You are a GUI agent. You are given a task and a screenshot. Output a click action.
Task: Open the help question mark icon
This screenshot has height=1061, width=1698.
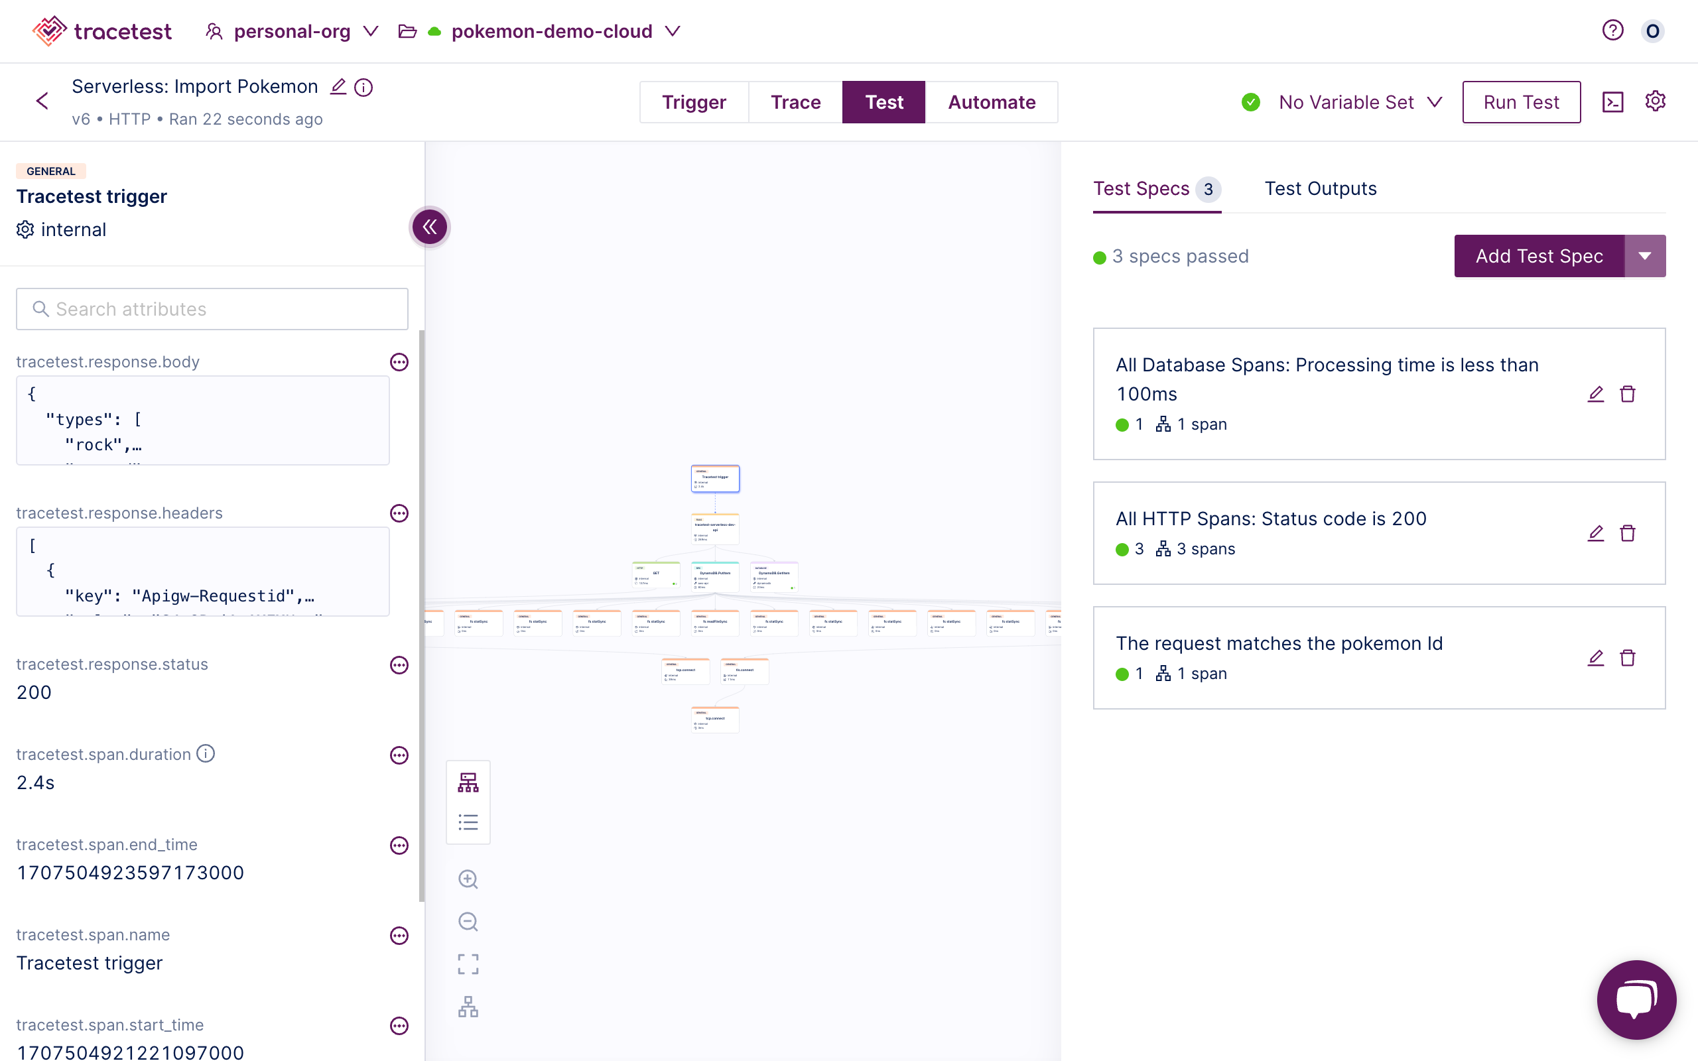coord(1612,31)
